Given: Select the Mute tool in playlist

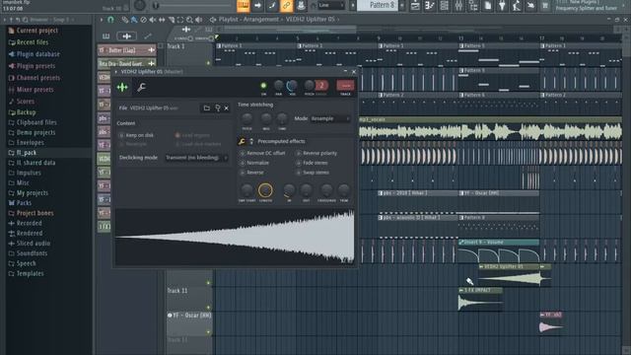Looking at the screenshot, I should [x=153, y=20].
